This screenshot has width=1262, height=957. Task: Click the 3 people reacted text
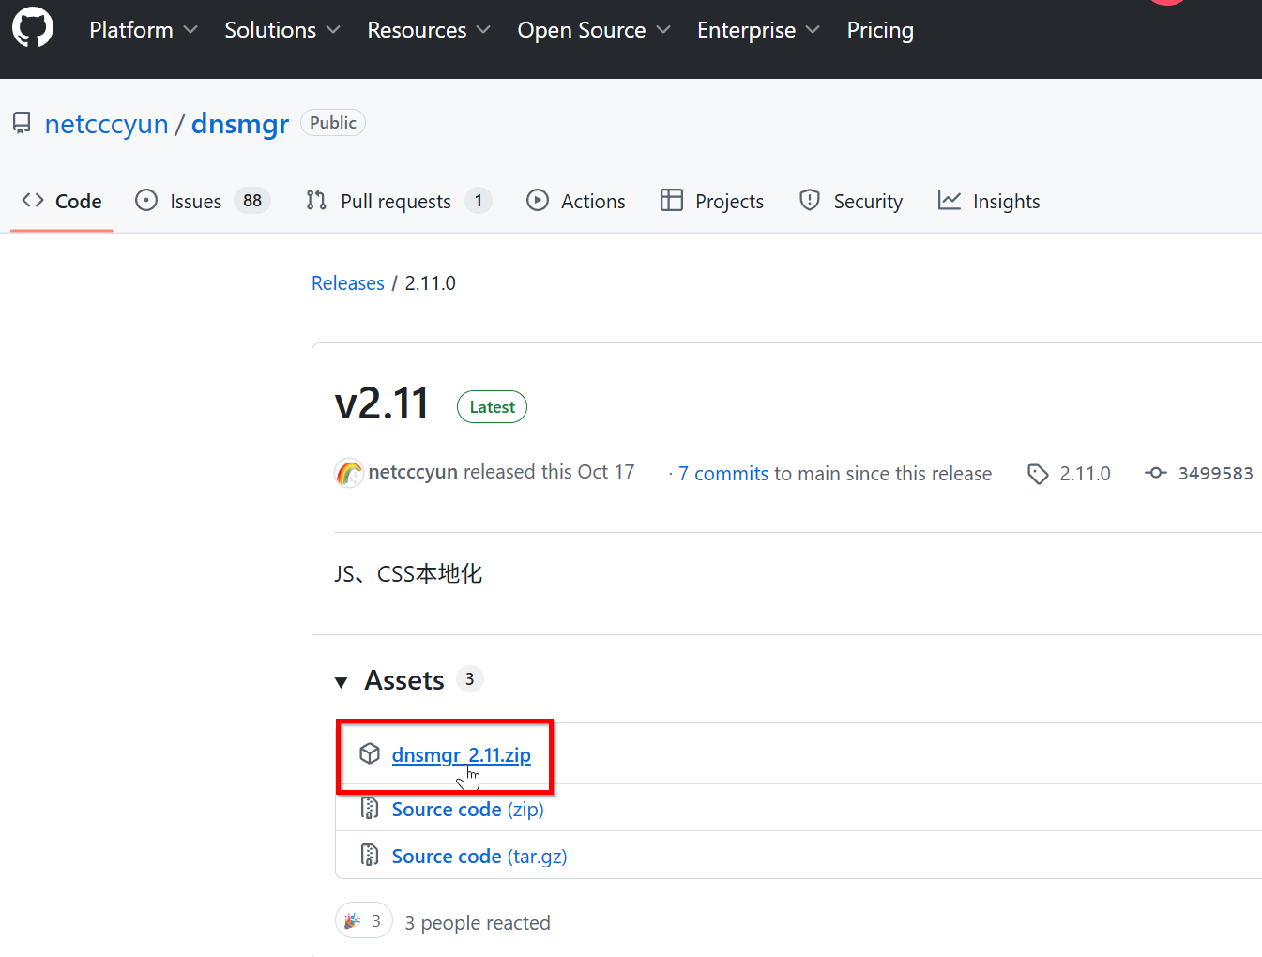478,923
